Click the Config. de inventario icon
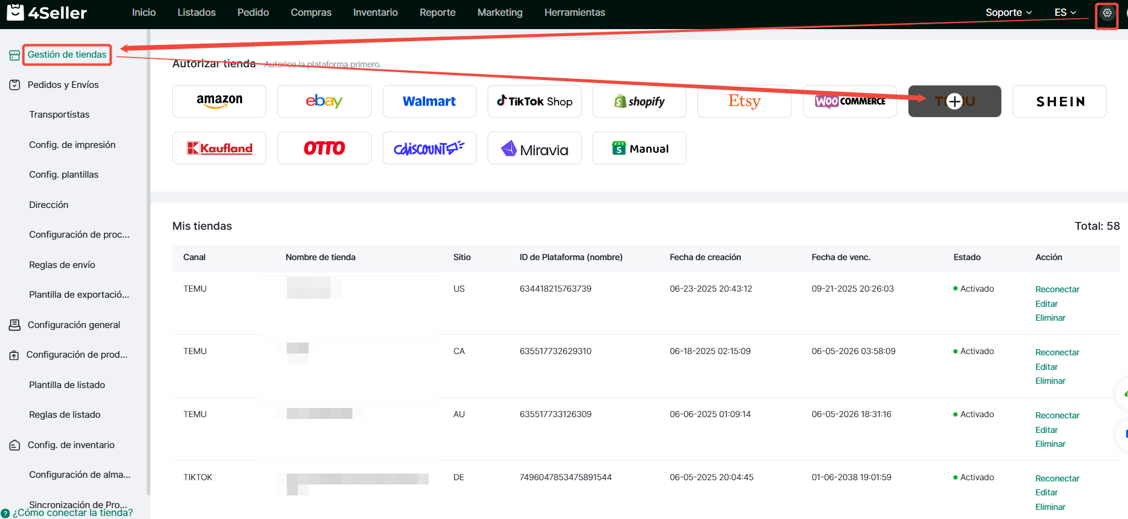 (x=15, y=445)
